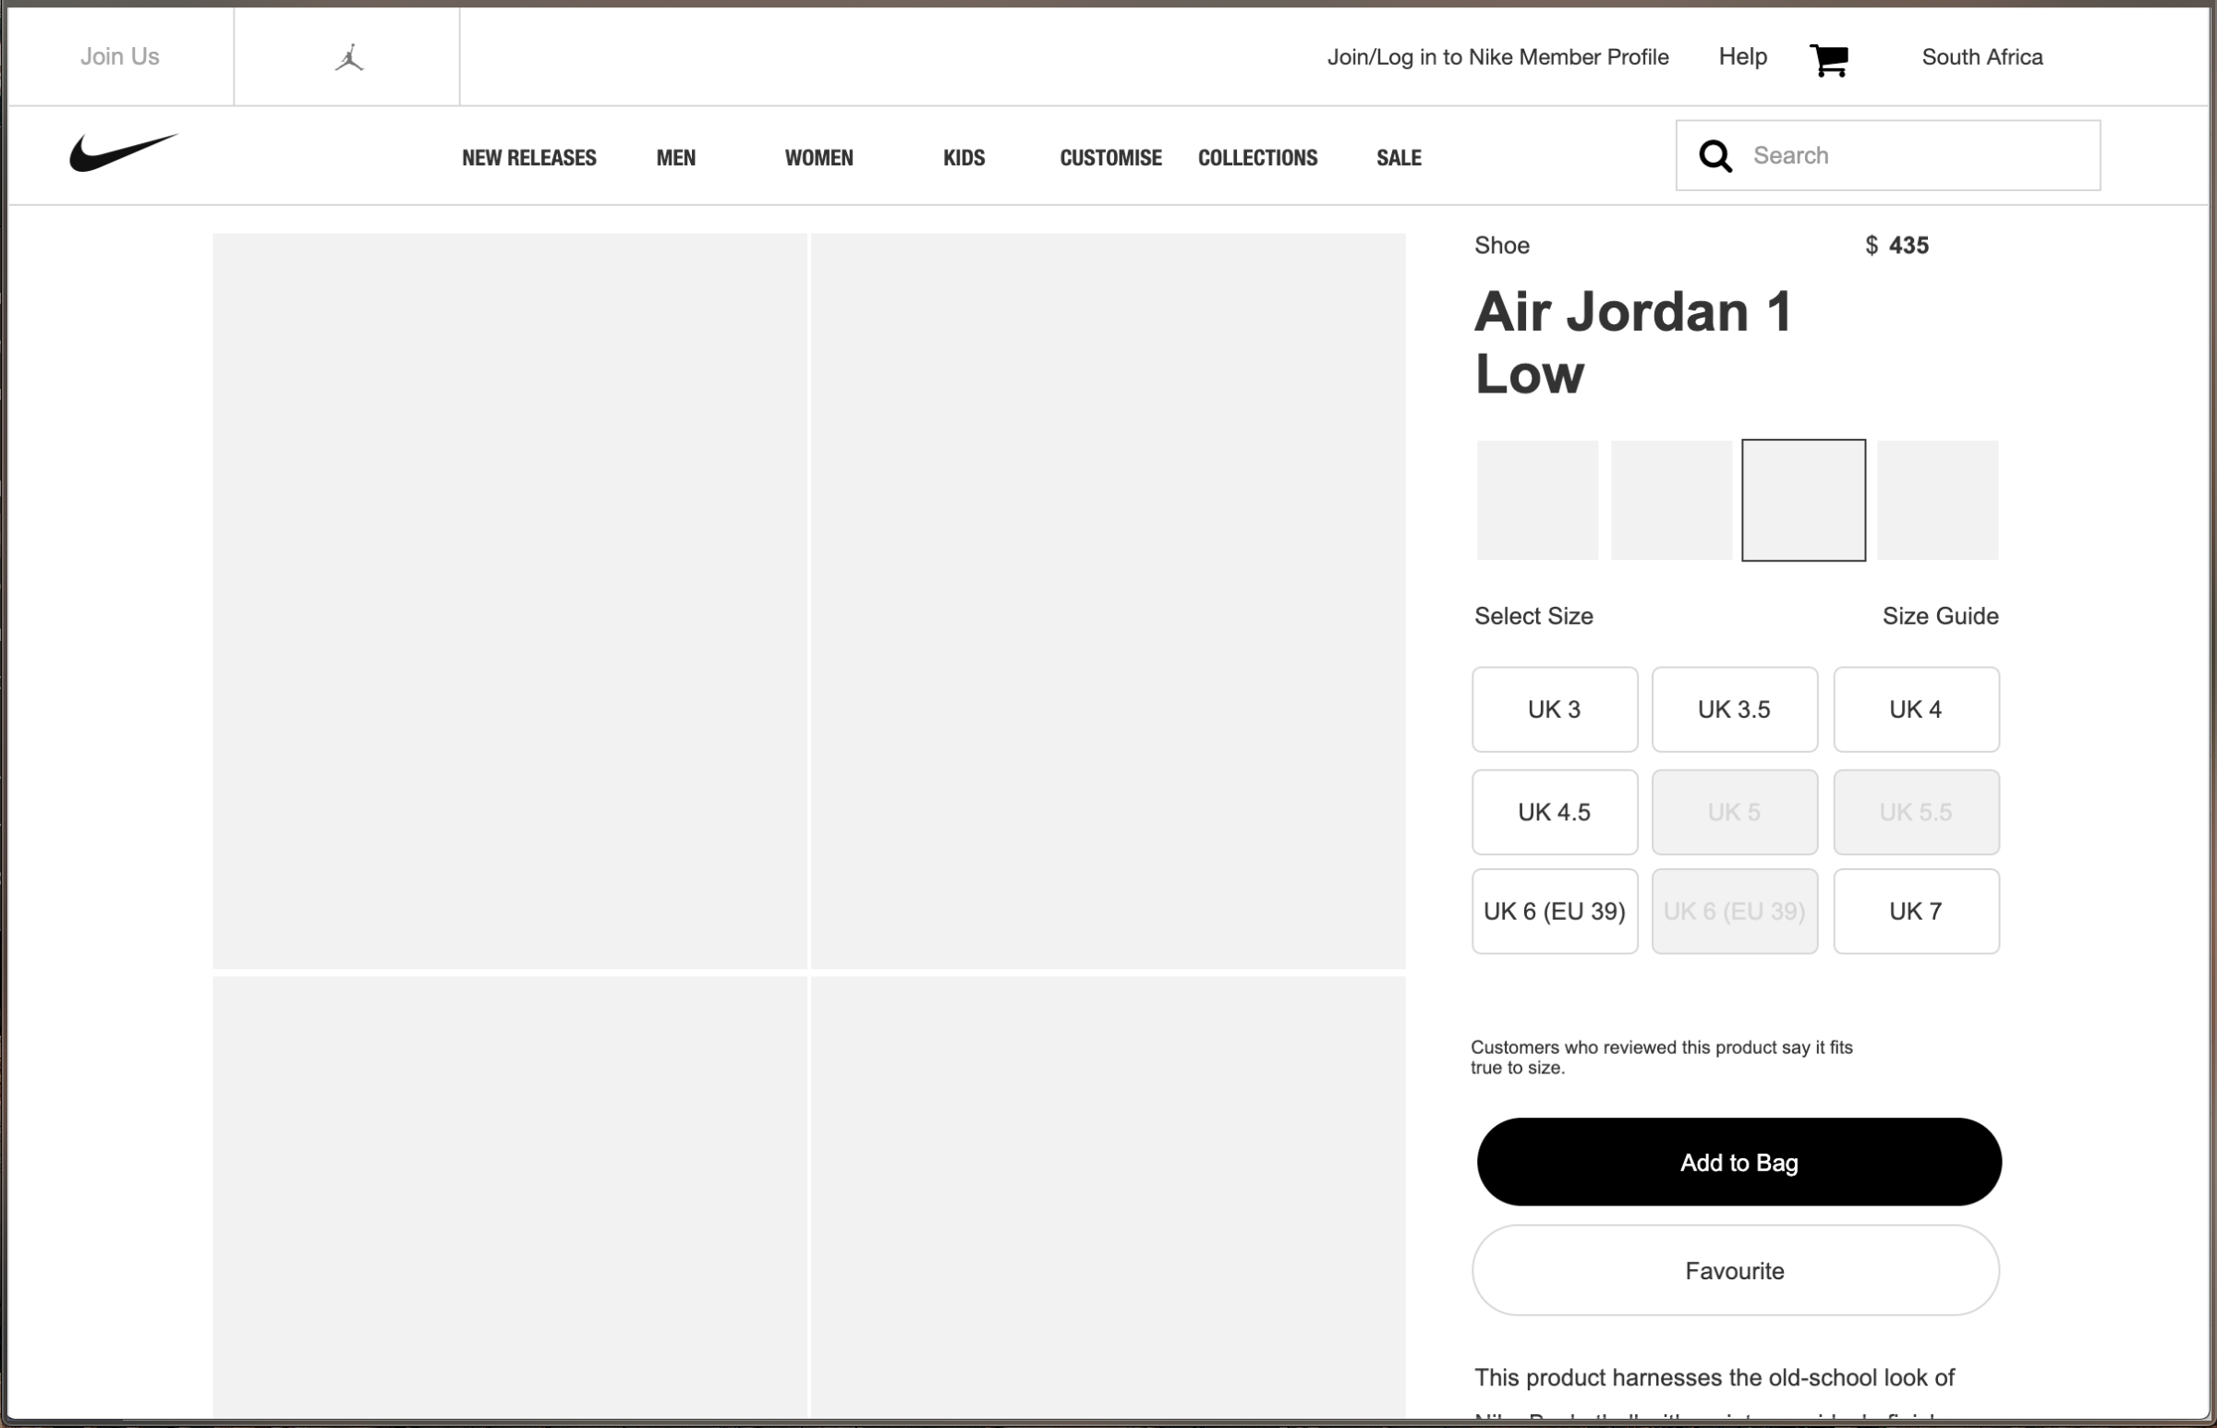Screen dimensions: 2217x1428
Task: Click the 'fits true to size' review note
Action: pyautogui.click(x=1661, y=1057)
